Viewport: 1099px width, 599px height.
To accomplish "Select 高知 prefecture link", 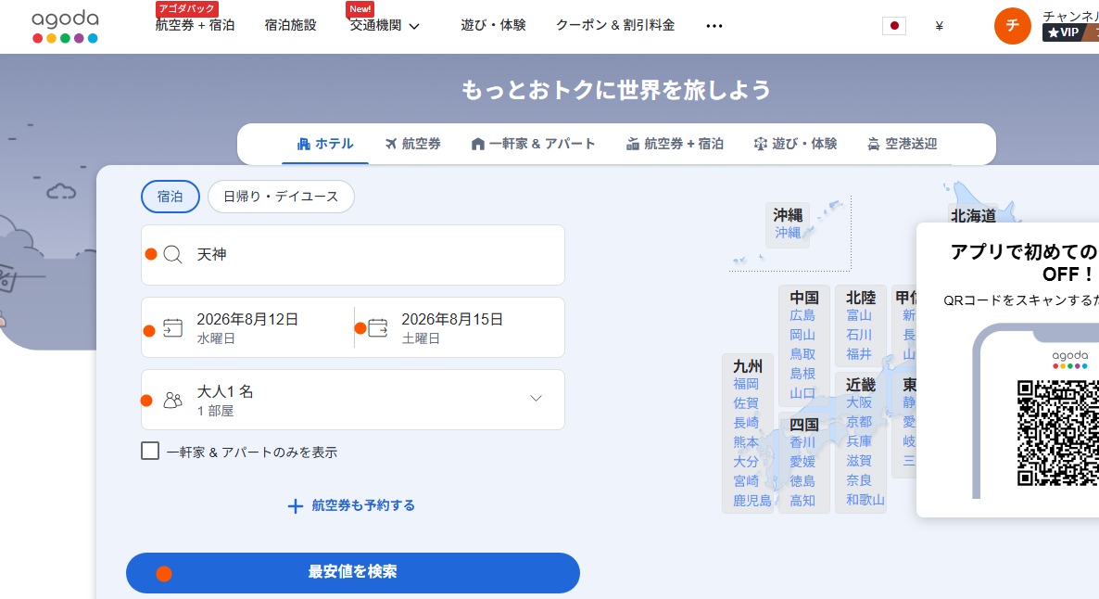I will tap(802, 501).
